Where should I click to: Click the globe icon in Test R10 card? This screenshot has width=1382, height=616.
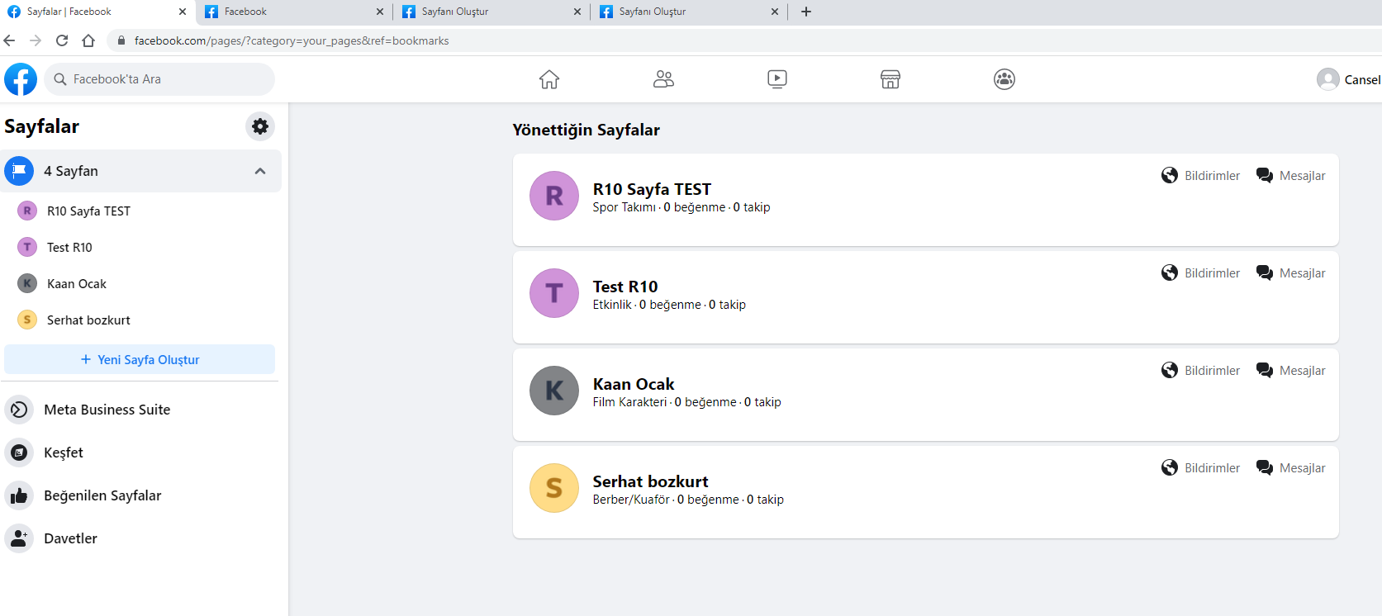tap(1170, 272)
